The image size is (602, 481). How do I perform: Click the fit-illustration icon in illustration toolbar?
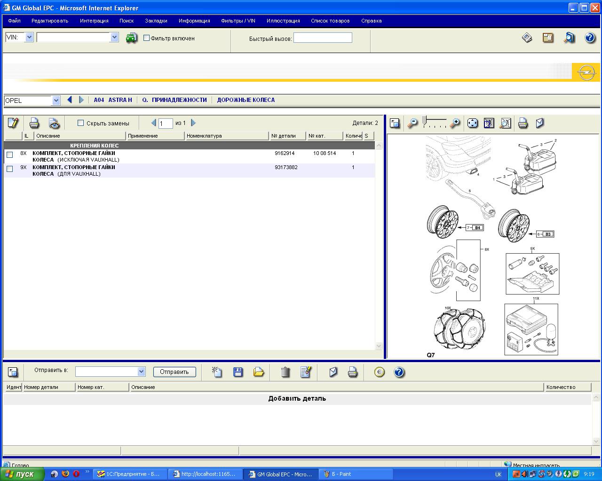click(489, 123)
